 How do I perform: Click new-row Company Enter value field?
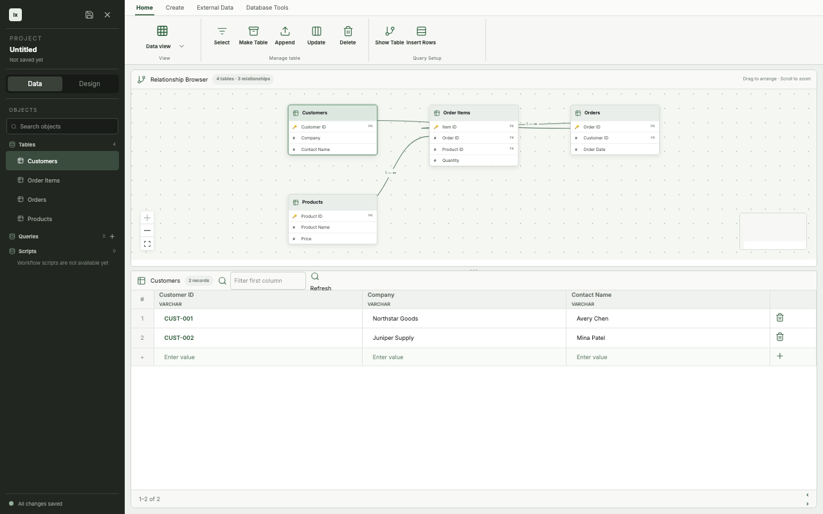[464, 357]
